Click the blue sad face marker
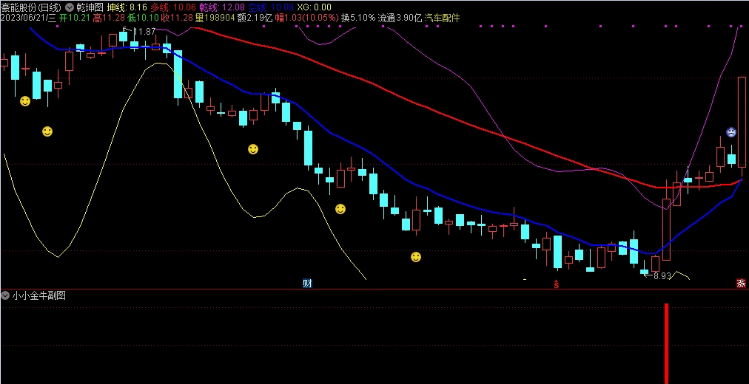Image resolution: width=749 pixels, height=384 pixels. click(731, 132)
